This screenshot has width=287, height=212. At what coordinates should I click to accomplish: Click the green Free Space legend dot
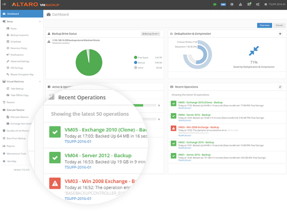[x=136, y=58]
